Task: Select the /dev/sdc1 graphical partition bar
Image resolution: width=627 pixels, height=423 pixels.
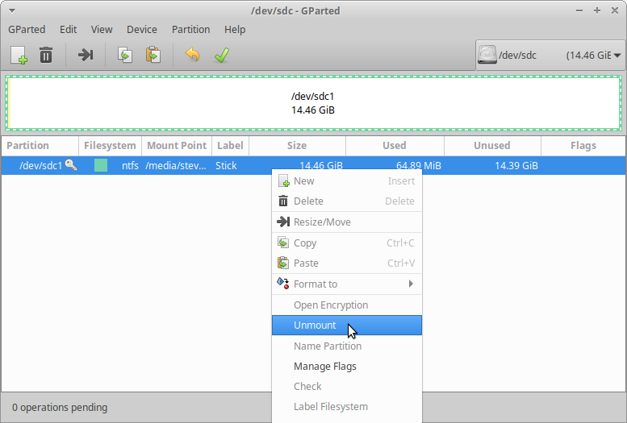Action: click(x=313, y=103)
